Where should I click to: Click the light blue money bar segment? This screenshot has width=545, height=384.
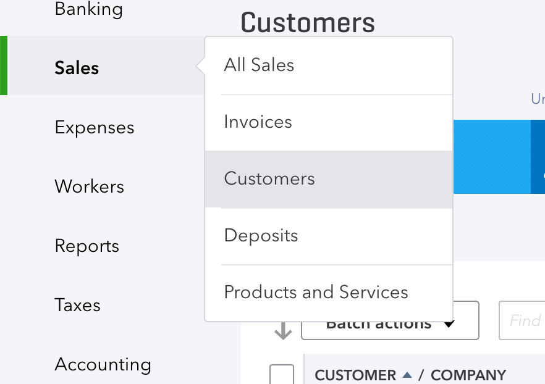tap(491, 157)
